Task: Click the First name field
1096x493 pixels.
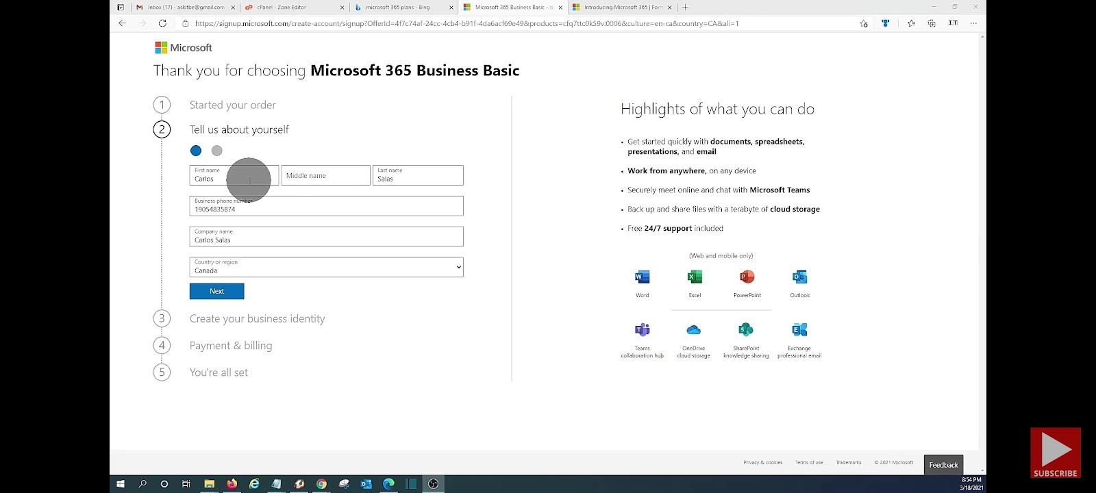Action: coord(234,175)
